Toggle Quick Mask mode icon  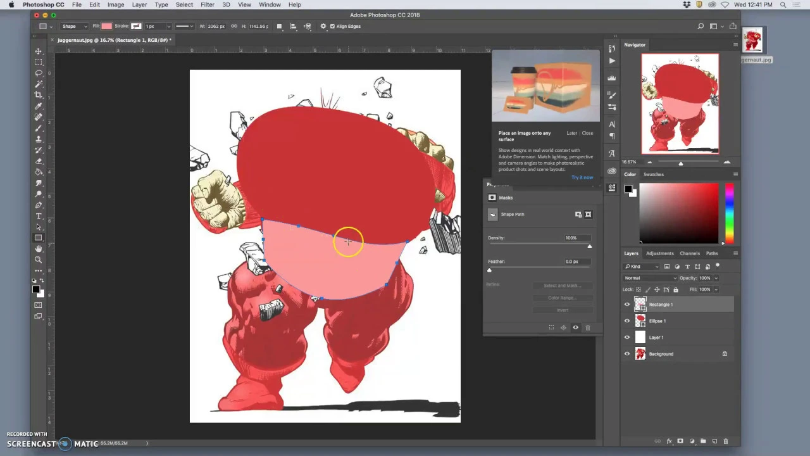point(39,305)
